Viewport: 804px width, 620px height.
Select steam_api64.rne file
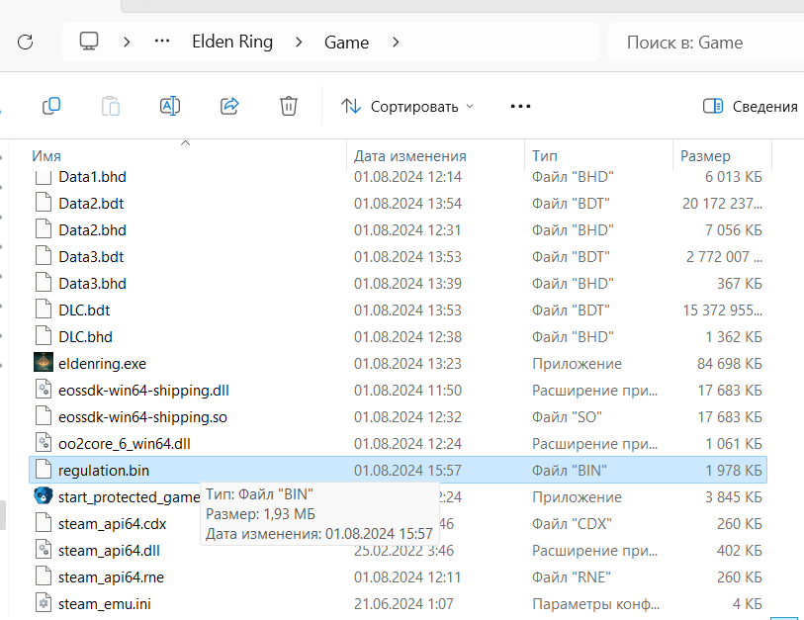(x=111, y=576)
